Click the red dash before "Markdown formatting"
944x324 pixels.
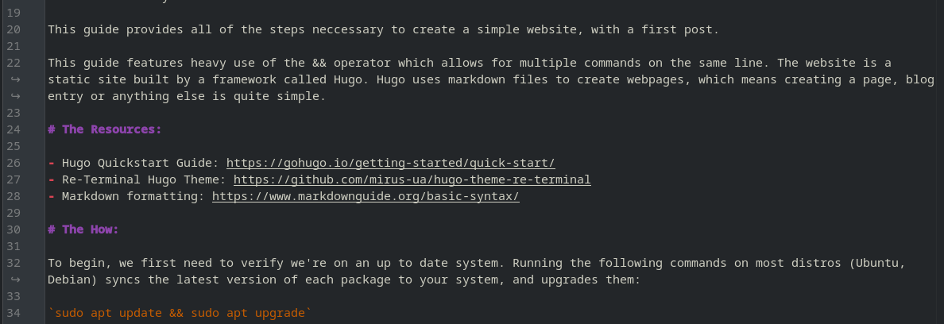click(x=51, y=196)
